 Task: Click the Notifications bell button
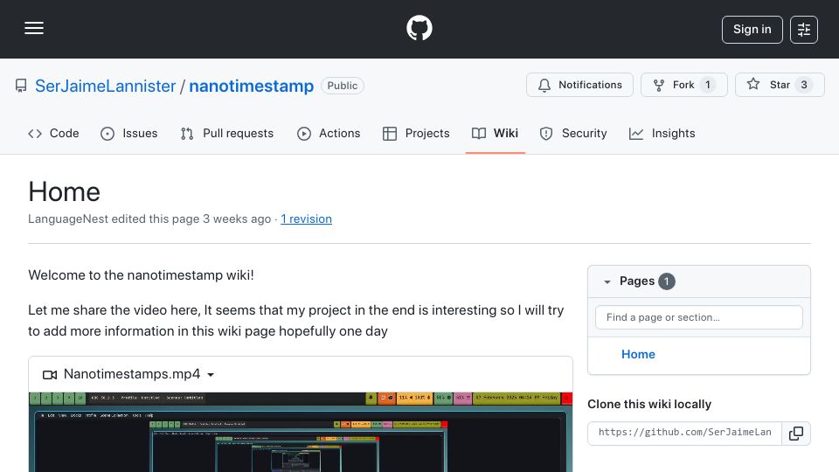[x=579, y=85]
